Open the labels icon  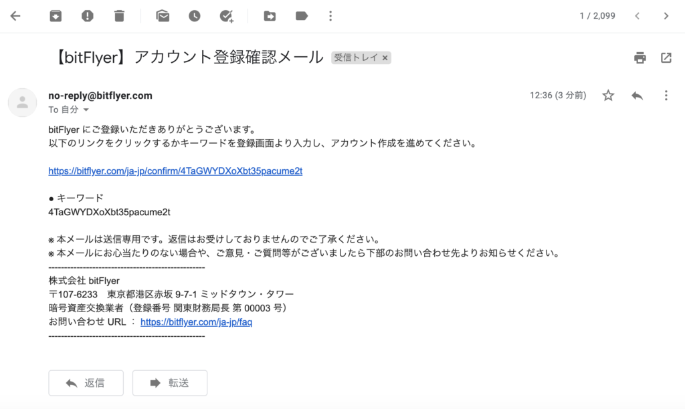[302, 16]
